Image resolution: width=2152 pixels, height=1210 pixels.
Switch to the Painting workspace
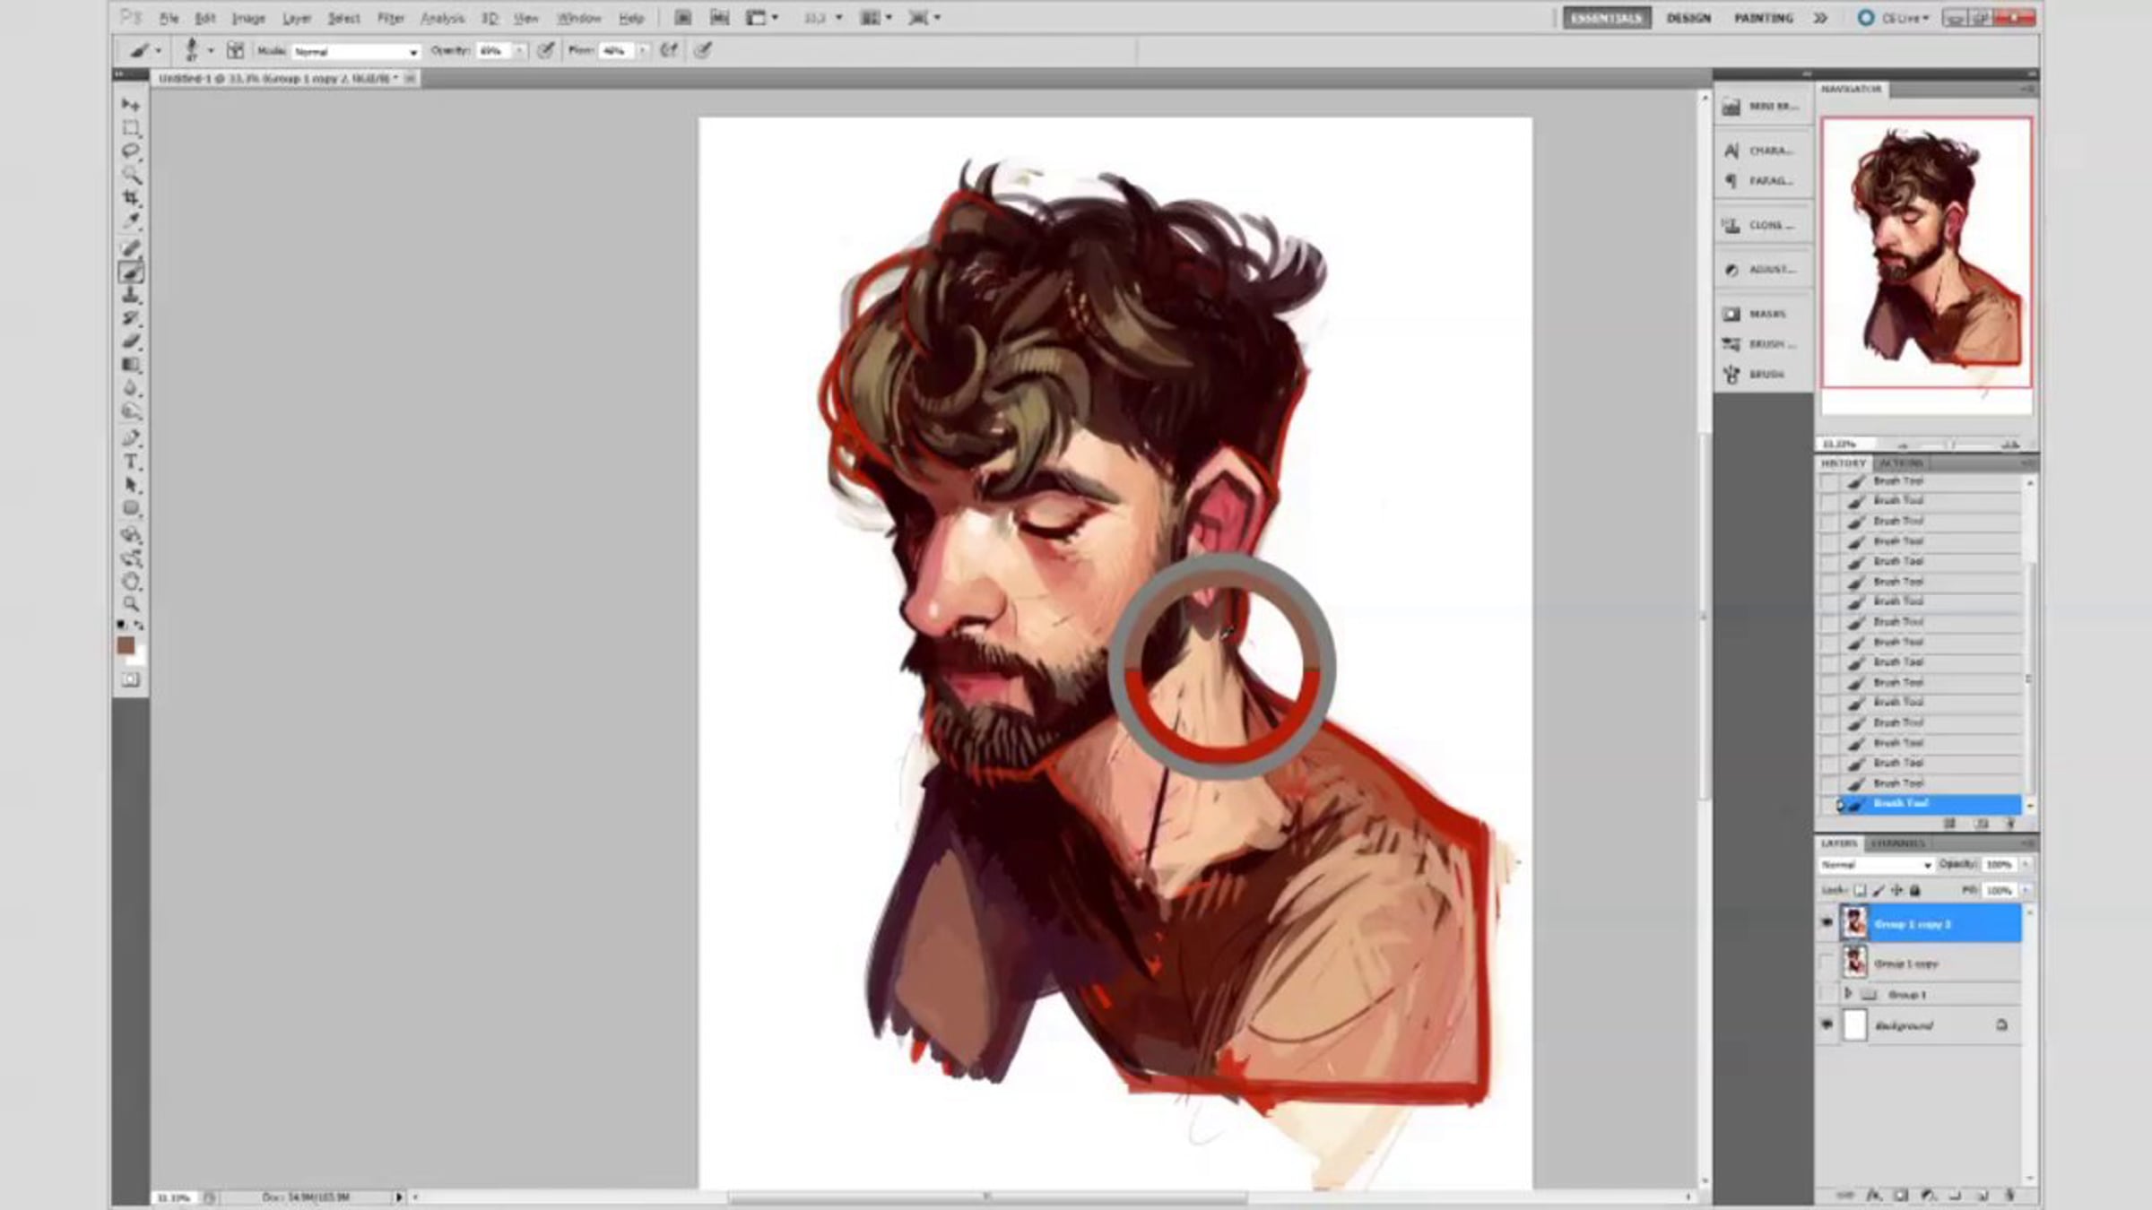coord(1763,18)
